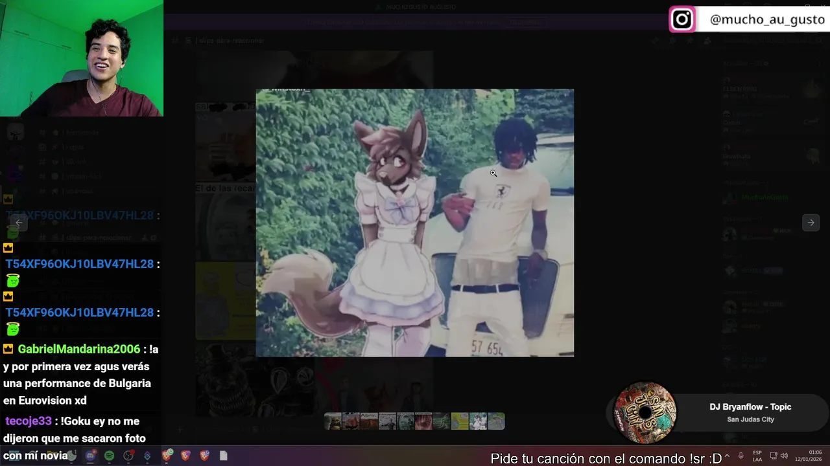
Task: Click the username GabrielMandarina2006 in chat
Action: click(79, 349)
